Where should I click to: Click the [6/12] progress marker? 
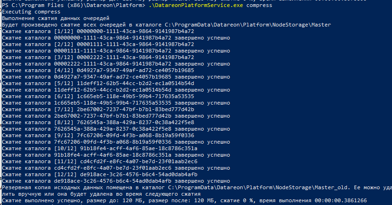[x=61, y=96]
